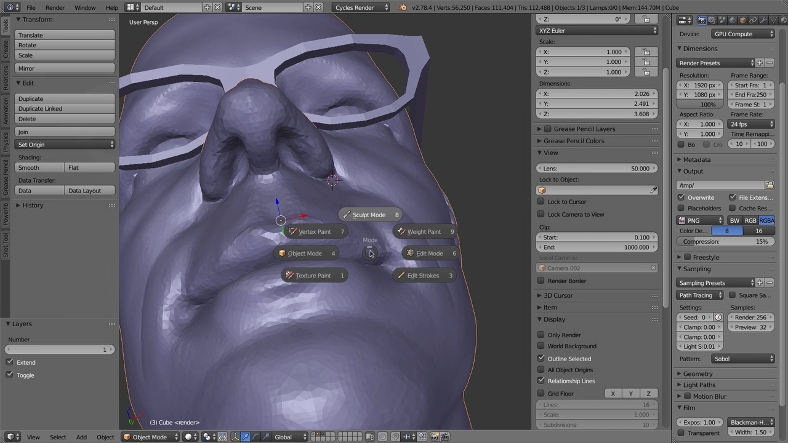The image size is (788, 443).
Task: Open the Object Constraints properties tab
Action: pyautogui.click(x=754, y=20)
